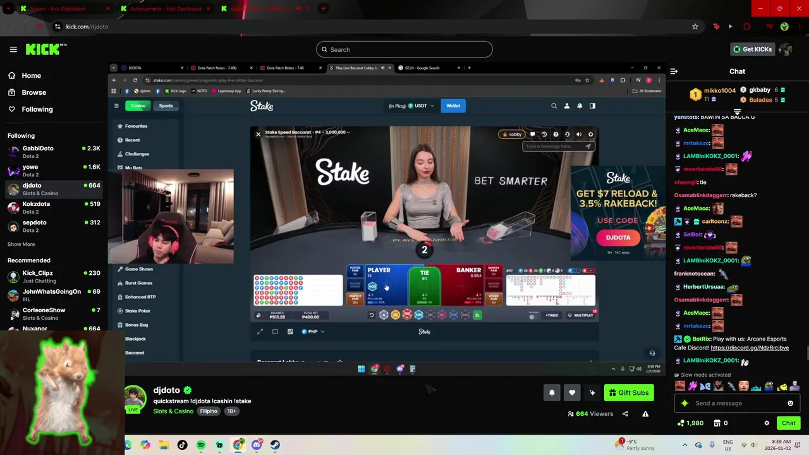Open the chat shop icon showing 0

pos(721,423)
